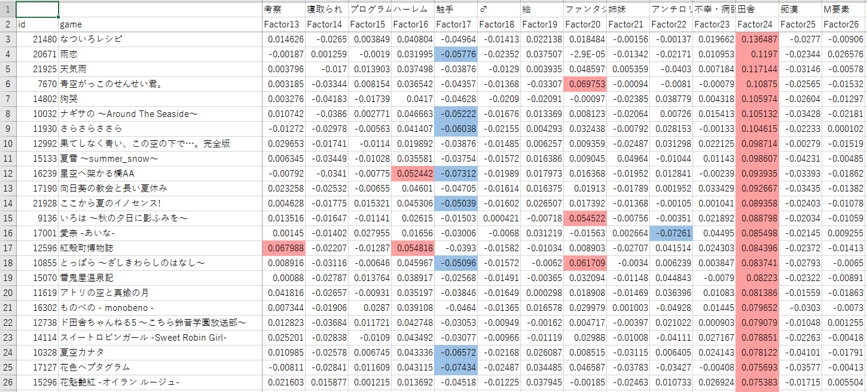Click the blue cell showing -0.07261

(x=671, y=233)
